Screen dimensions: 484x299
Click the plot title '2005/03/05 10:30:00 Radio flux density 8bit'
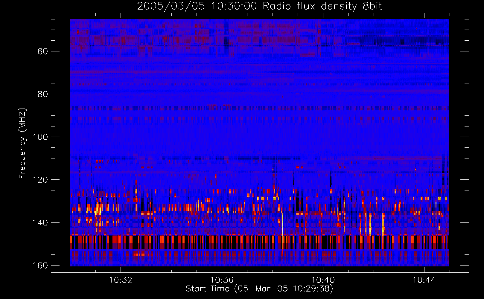pyautogui.click(x=260, y=6)
